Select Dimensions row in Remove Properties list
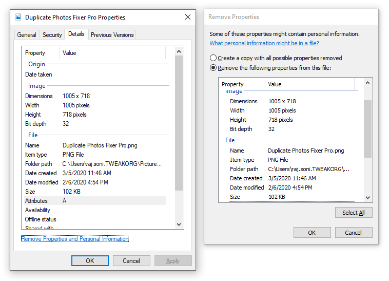The width and height of the screenshot is (389, 281). tap(291, 101)
